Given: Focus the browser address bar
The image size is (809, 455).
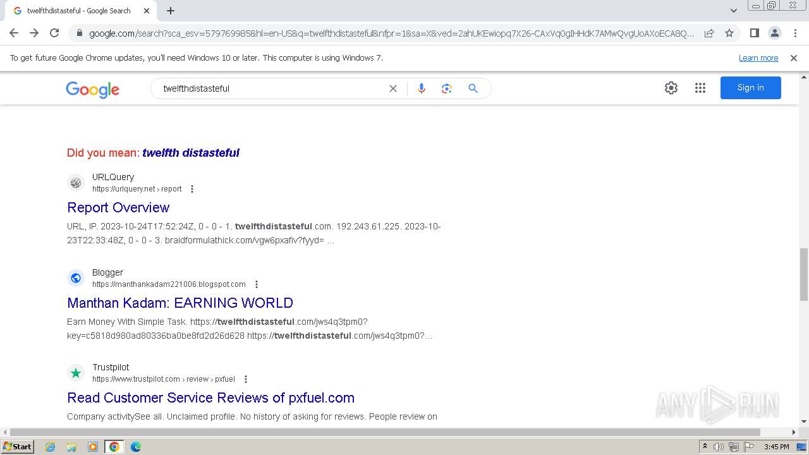Looking at the screenshot, I should tap(391, 33).
